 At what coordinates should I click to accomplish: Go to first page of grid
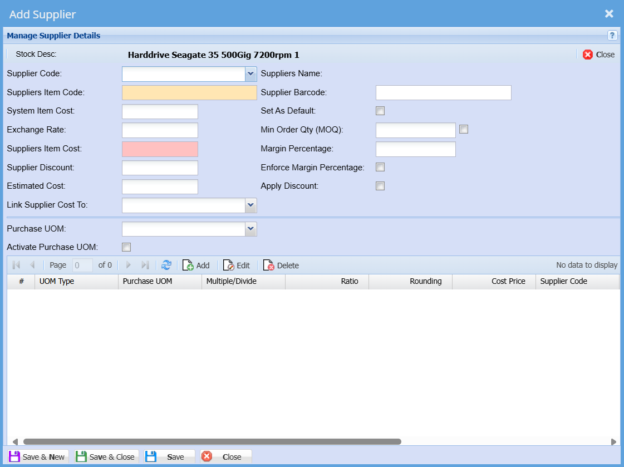(x=16, y=266)
